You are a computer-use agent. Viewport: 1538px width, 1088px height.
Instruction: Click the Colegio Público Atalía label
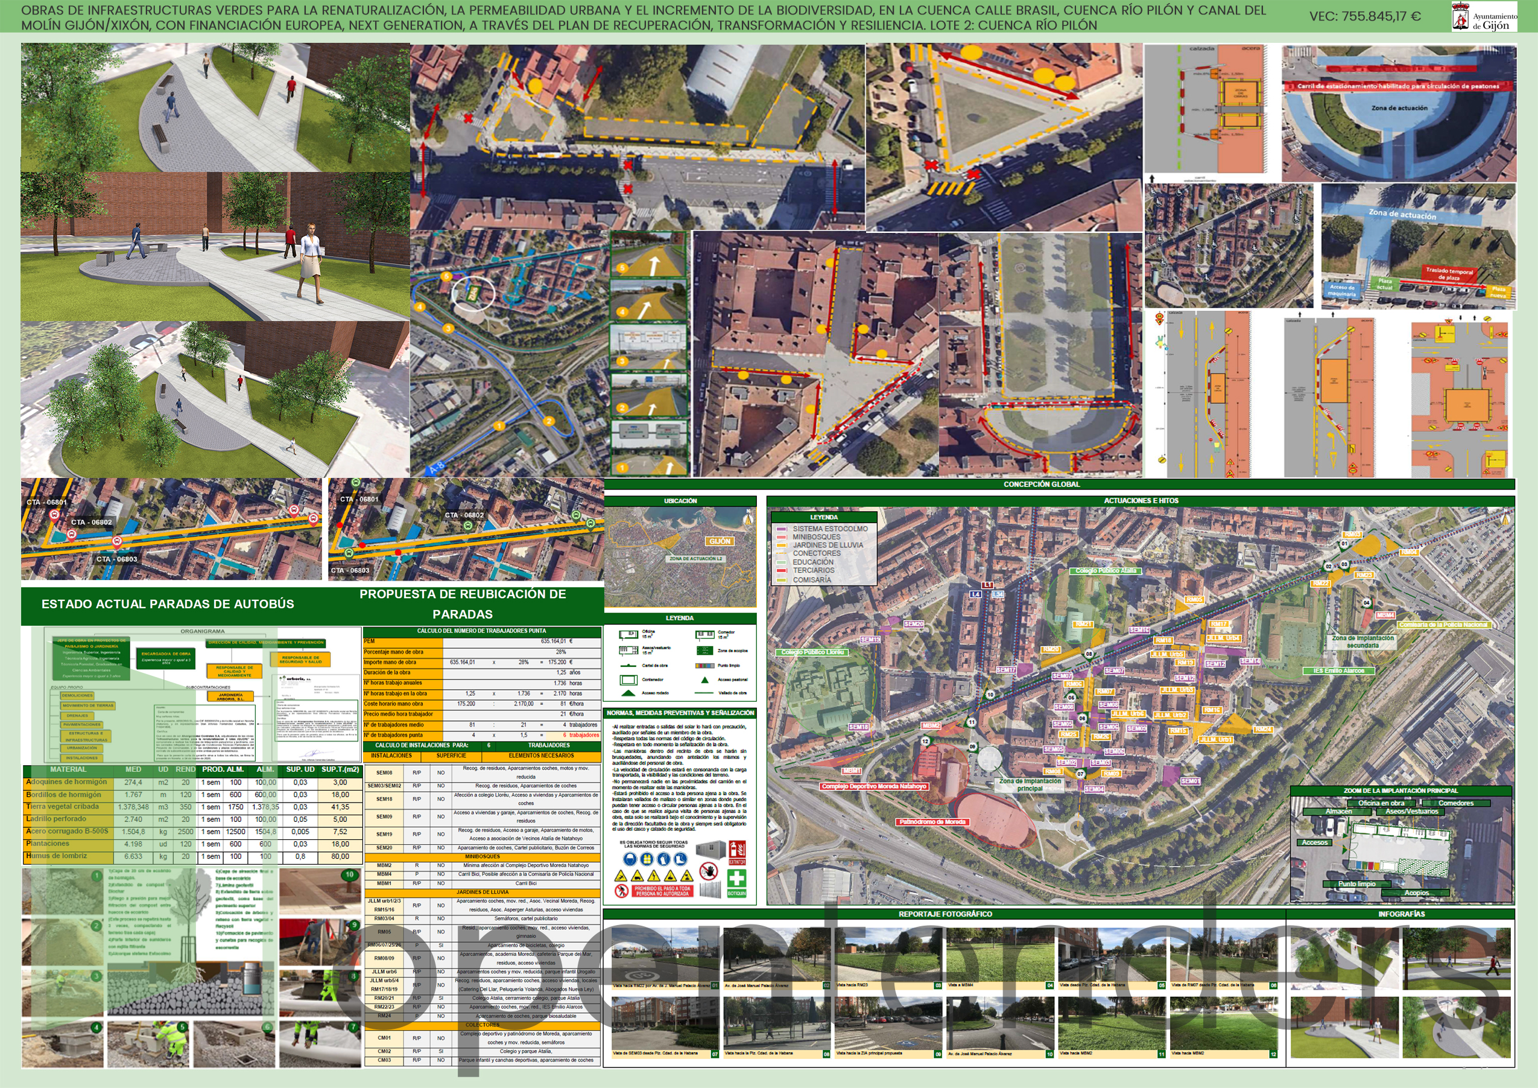tap(1106, 570)
